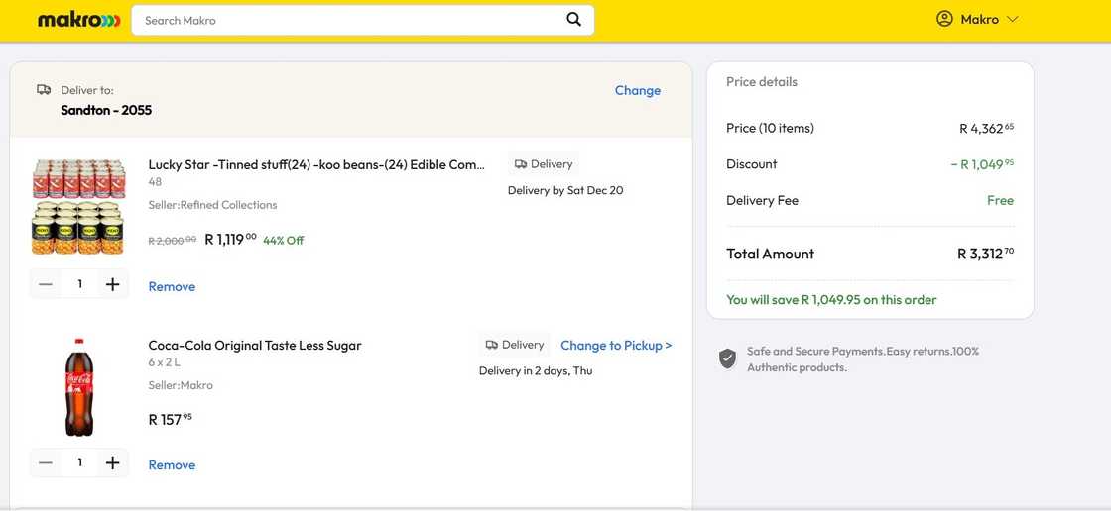The height and width of the screenshot is (511, 1111).
Task: Click the Free delivery fee value
Action: (x=1001, y=200)
